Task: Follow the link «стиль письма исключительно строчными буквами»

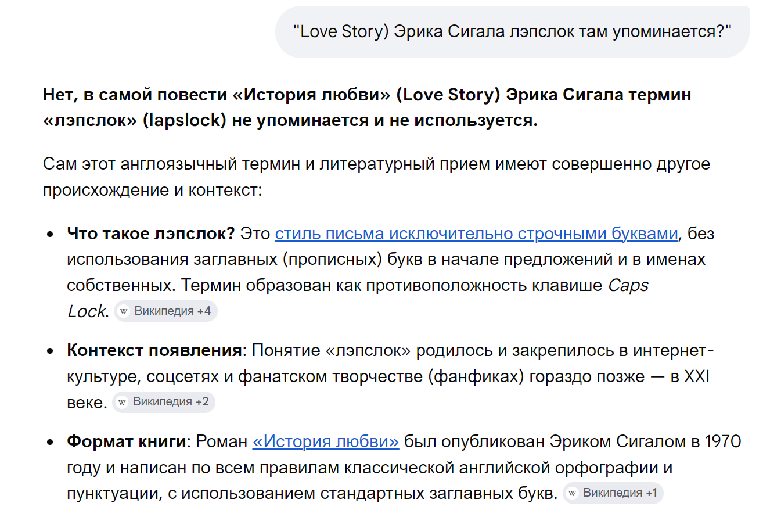Action: pos(476,234)
